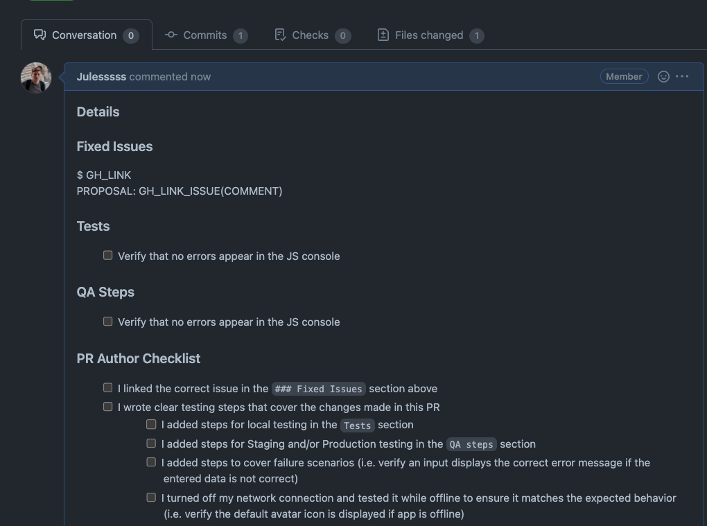Check the QA Steps console errors checkbox
Viewport: 707px width, 526px height.
107,322
